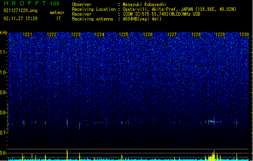The image size is (253, 161).
Task: Click the 0.9 kHz frequency label
Action: pos(3,93)
